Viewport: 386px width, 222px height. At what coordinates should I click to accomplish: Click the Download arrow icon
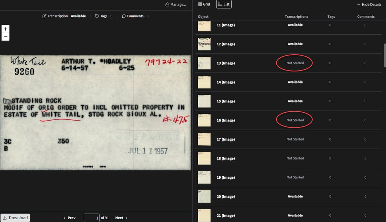click(x=5, y=218)
